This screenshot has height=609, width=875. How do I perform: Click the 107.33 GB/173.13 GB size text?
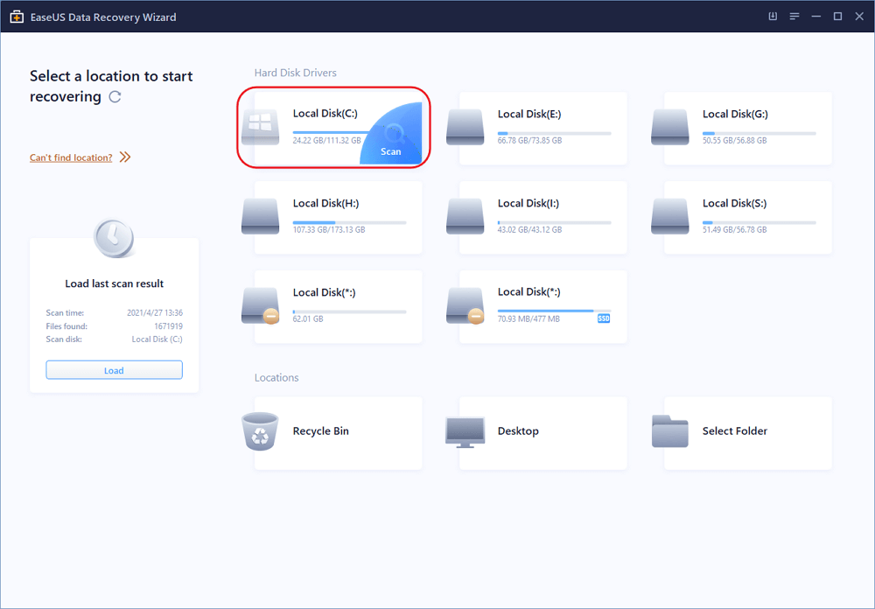(329, 229)
